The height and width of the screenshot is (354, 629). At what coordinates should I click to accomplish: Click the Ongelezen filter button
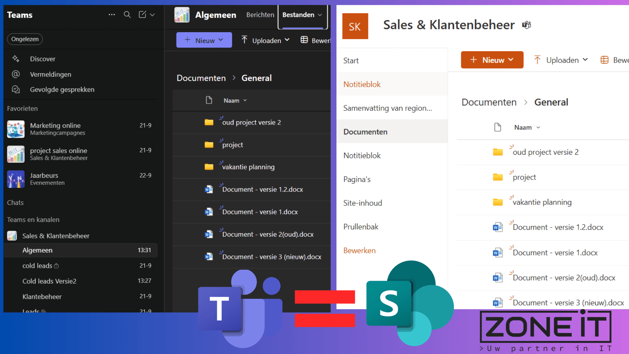pos(25,39)
